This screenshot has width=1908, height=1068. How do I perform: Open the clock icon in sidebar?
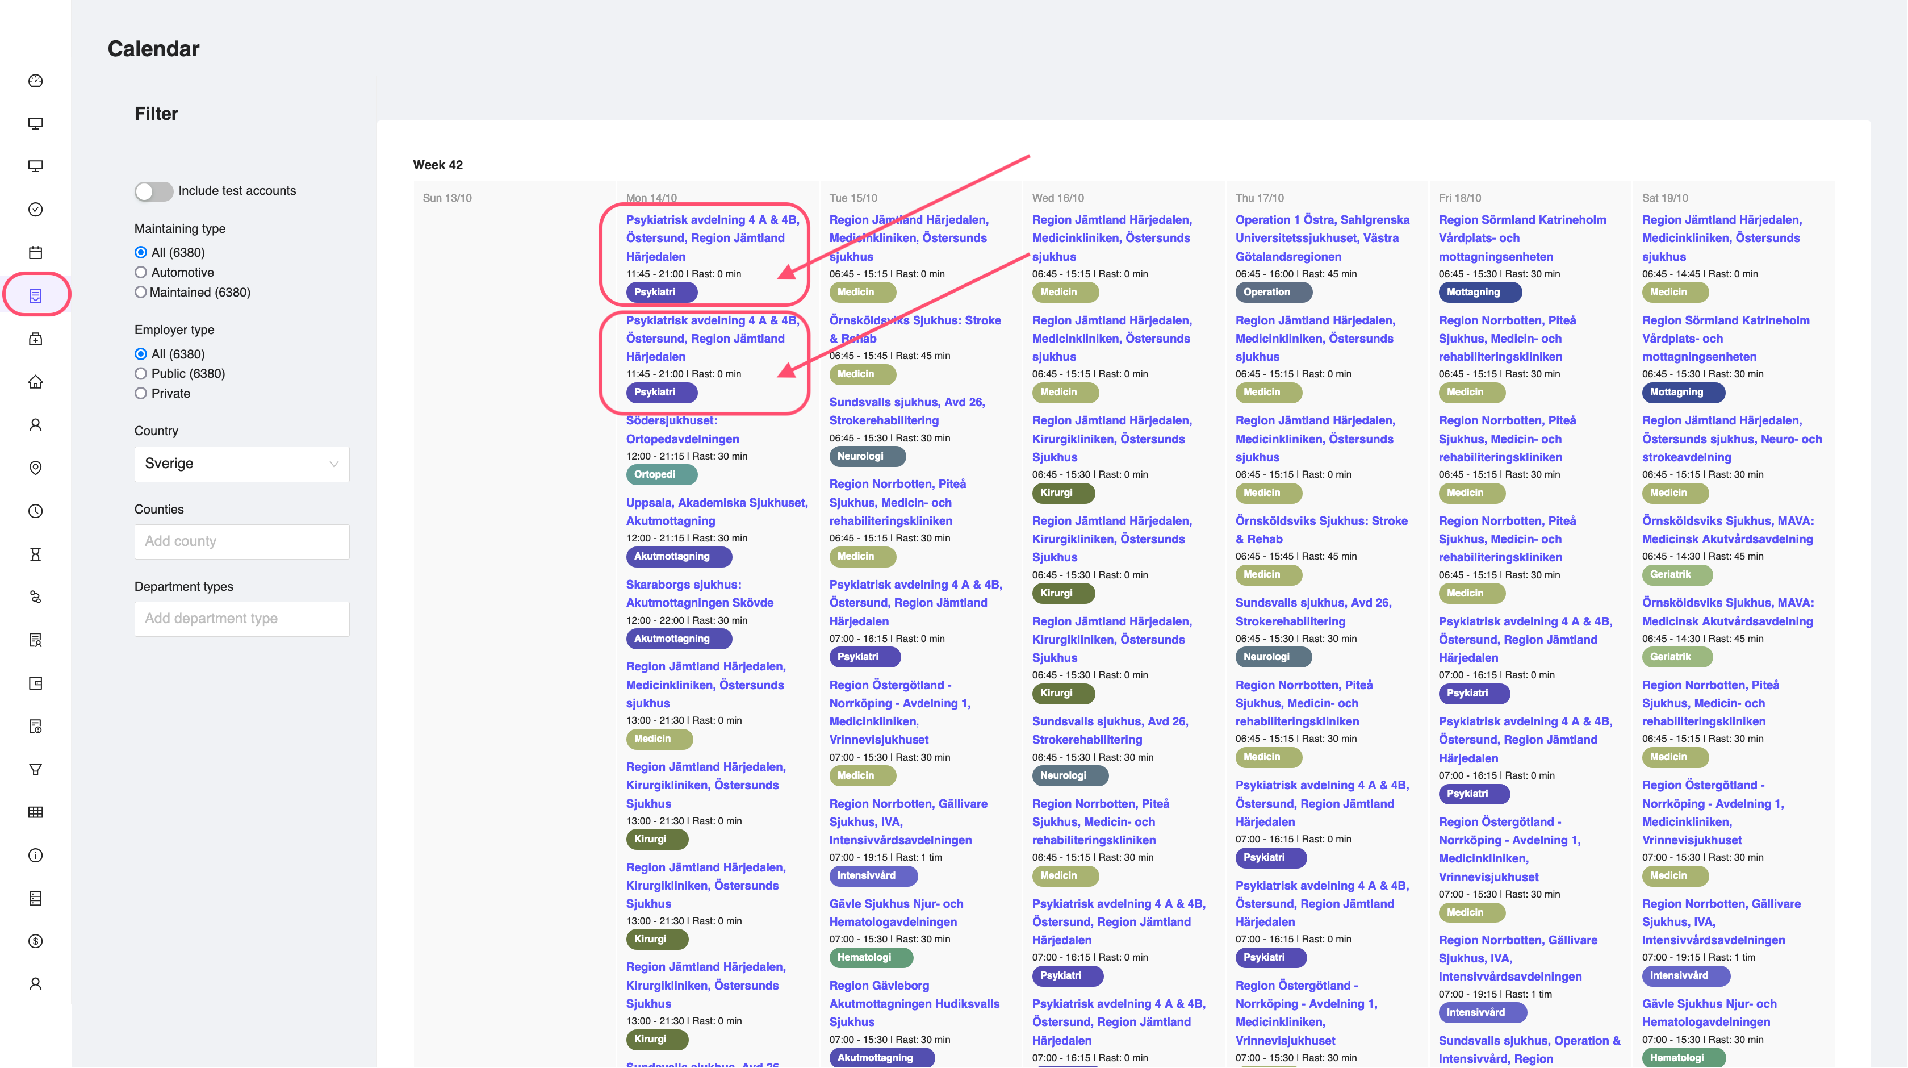pyautogui.click(x=35, y=511)
